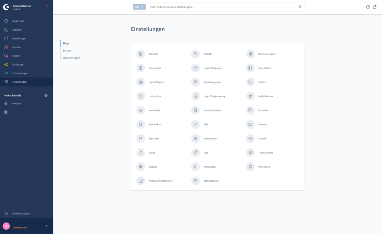Open the Steuern pie icon
The width and height of the screenshot is (382, 234).
[250, 138]
